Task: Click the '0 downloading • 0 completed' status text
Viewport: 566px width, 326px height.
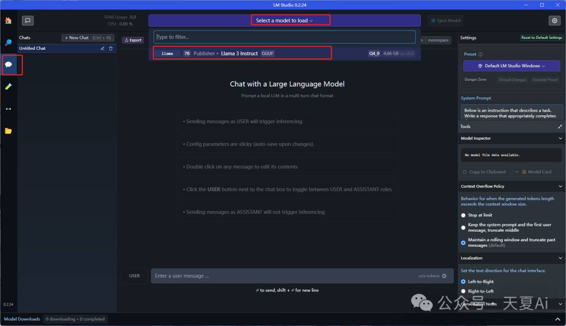Action: click(75, 319)
